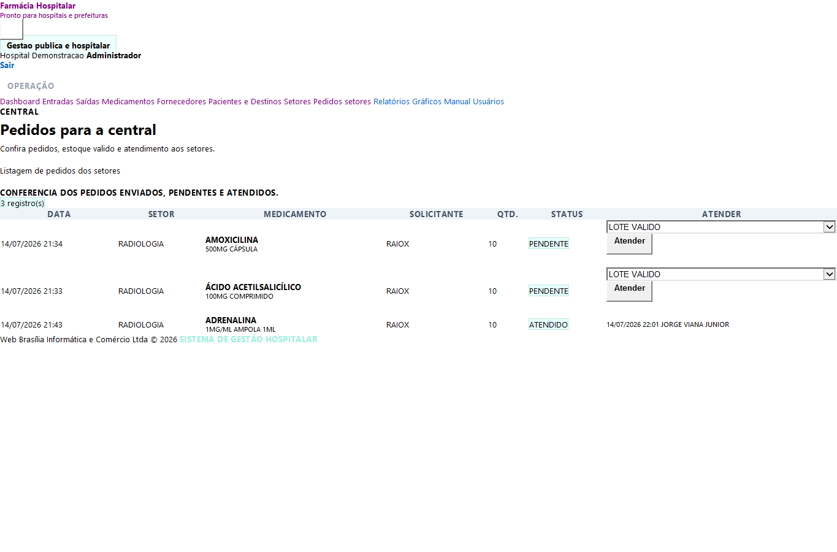Image resolution: width=837 pixels, height=552 pixels.
Task: Click the blank square button under the header
Action: (x=12, y=29)
